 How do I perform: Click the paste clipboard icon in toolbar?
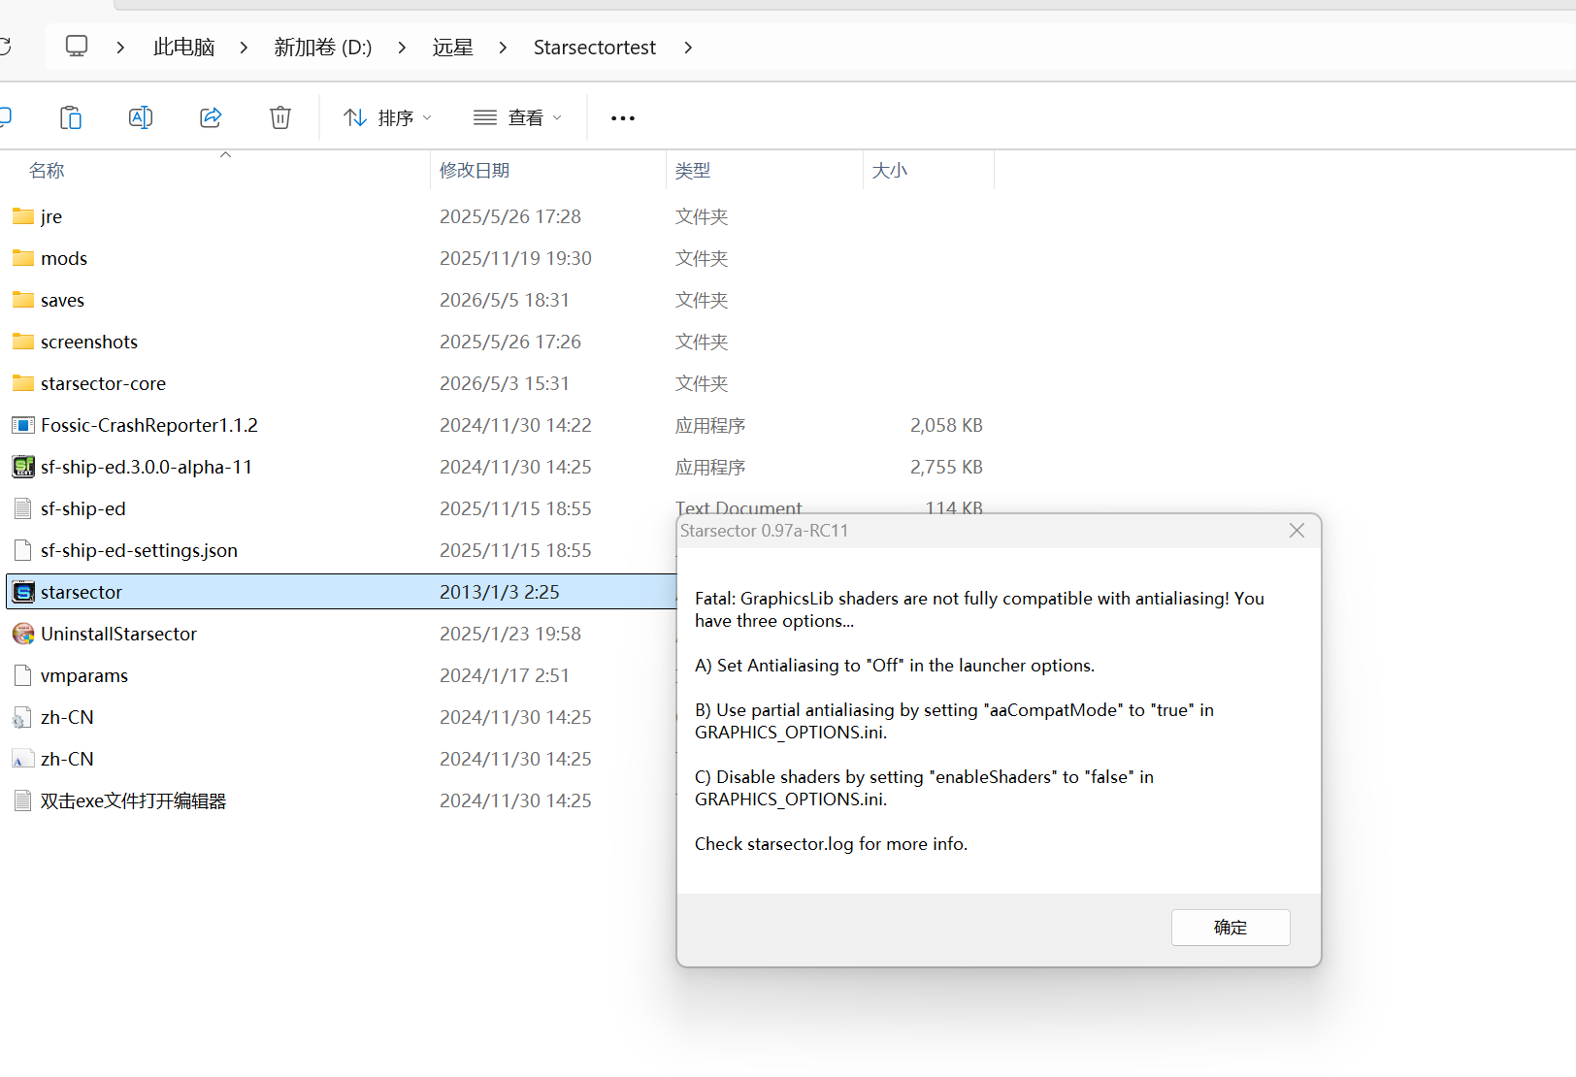[x=71, y=117]
